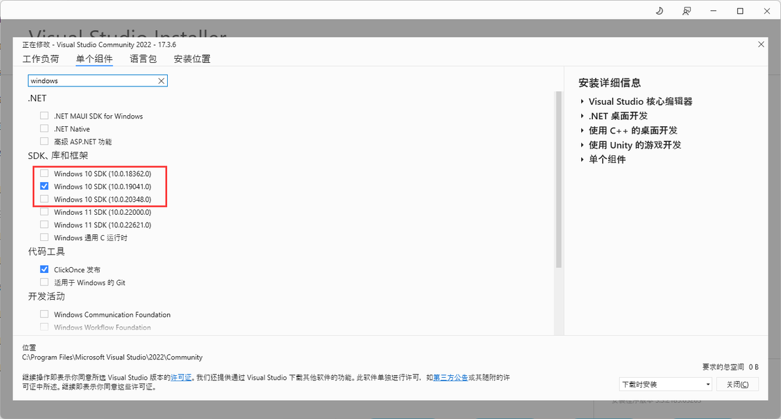Image resolution: width=781 pixels, height=419 pixels.
Task: Click the 代码工具 heading
Action: click(47, 251)
